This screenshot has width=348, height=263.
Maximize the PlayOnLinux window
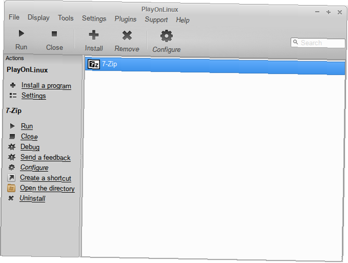(x=329, y=12)
